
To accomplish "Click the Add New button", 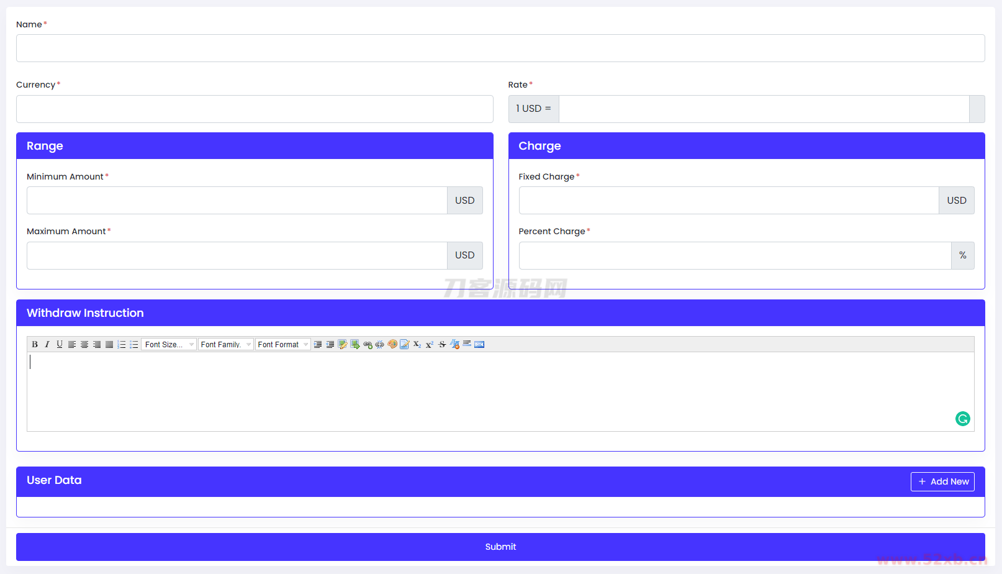I will pos(942,481).
